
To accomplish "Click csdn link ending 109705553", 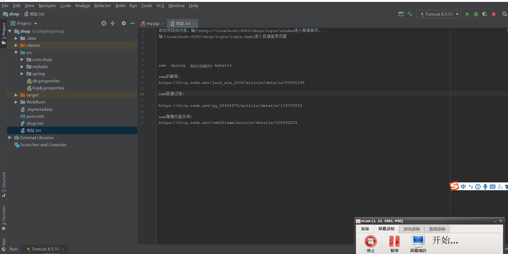I will tap(230, 106).
